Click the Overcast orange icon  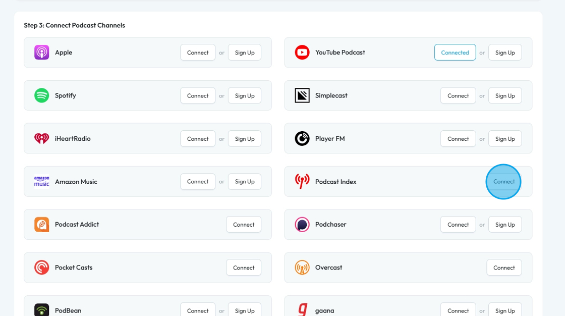(302, 268)
